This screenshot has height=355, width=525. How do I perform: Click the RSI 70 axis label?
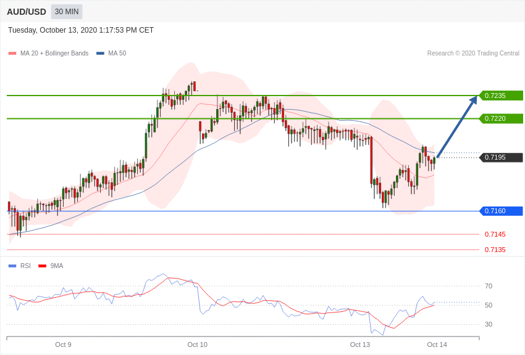(x=489, y=286)
